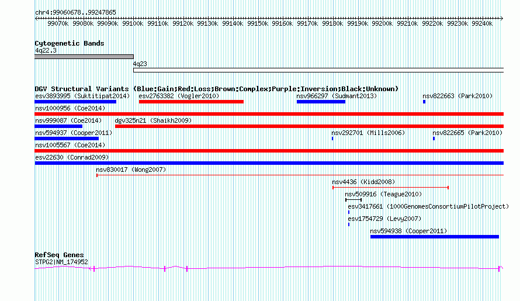This screenshot has width=520, height=301.
Task: Click nsv822663 (Park2010) label
Action: pos(457,96)
